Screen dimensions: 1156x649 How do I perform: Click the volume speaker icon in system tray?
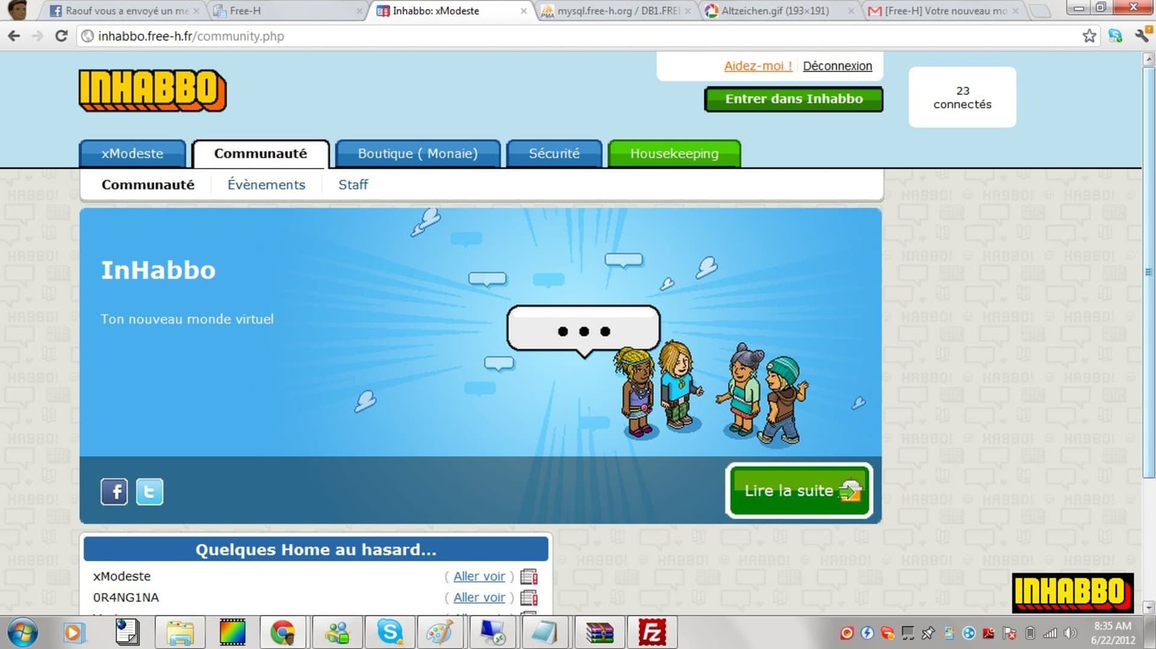[x=1070, y=633]
